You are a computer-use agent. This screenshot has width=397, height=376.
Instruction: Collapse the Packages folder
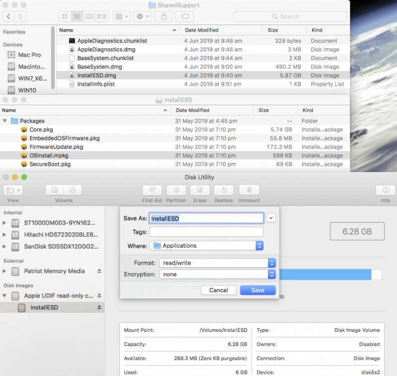[5, 121]
